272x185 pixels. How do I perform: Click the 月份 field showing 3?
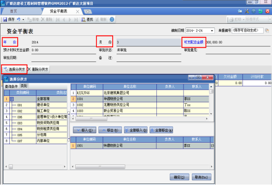(x=149, y=42)
